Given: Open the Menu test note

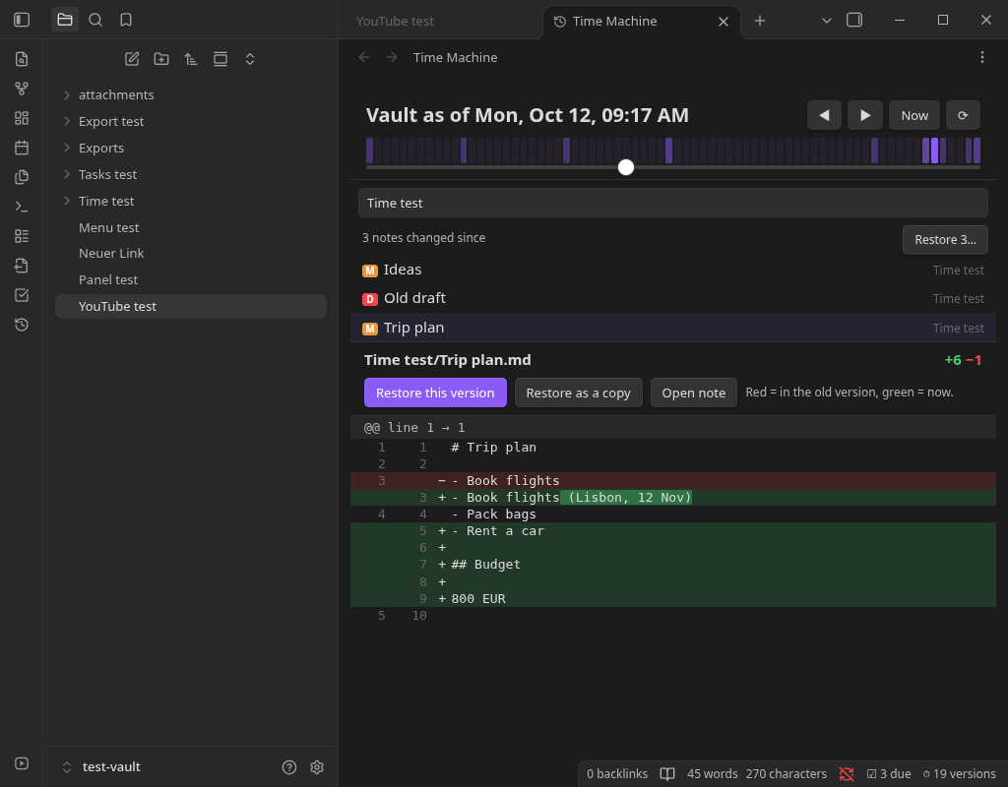Looking at the screenshot, I should (x=191, y=227).
